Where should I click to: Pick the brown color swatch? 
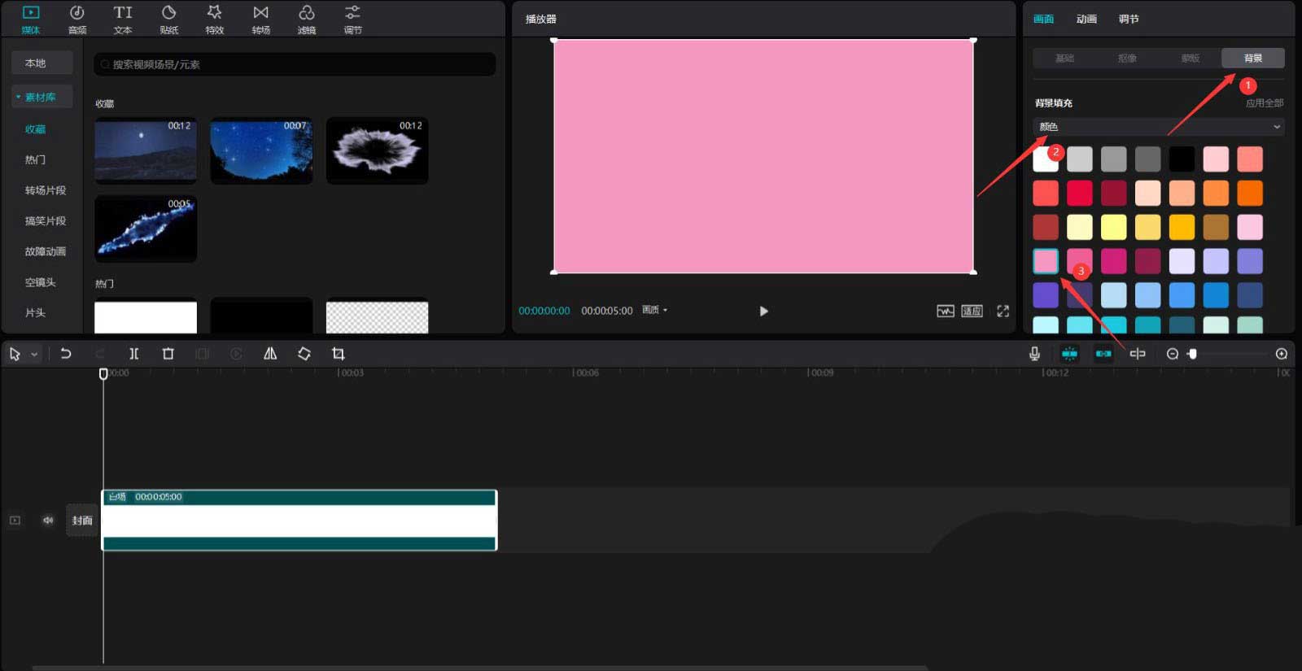click(1216, 227)
